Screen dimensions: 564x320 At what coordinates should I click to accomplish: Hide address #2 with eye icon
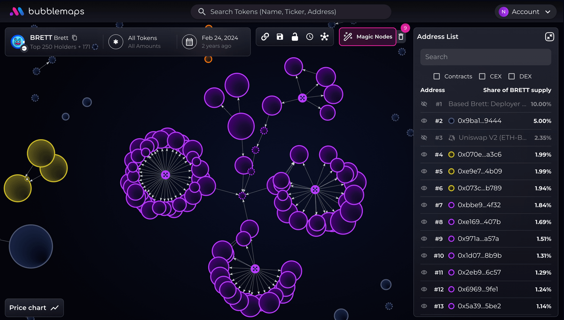click(x=424, y=121)
